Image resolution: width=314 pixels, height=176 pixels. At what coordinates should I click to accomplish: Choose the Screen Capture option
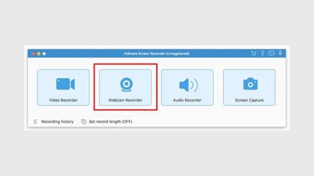tap(249, 87)
